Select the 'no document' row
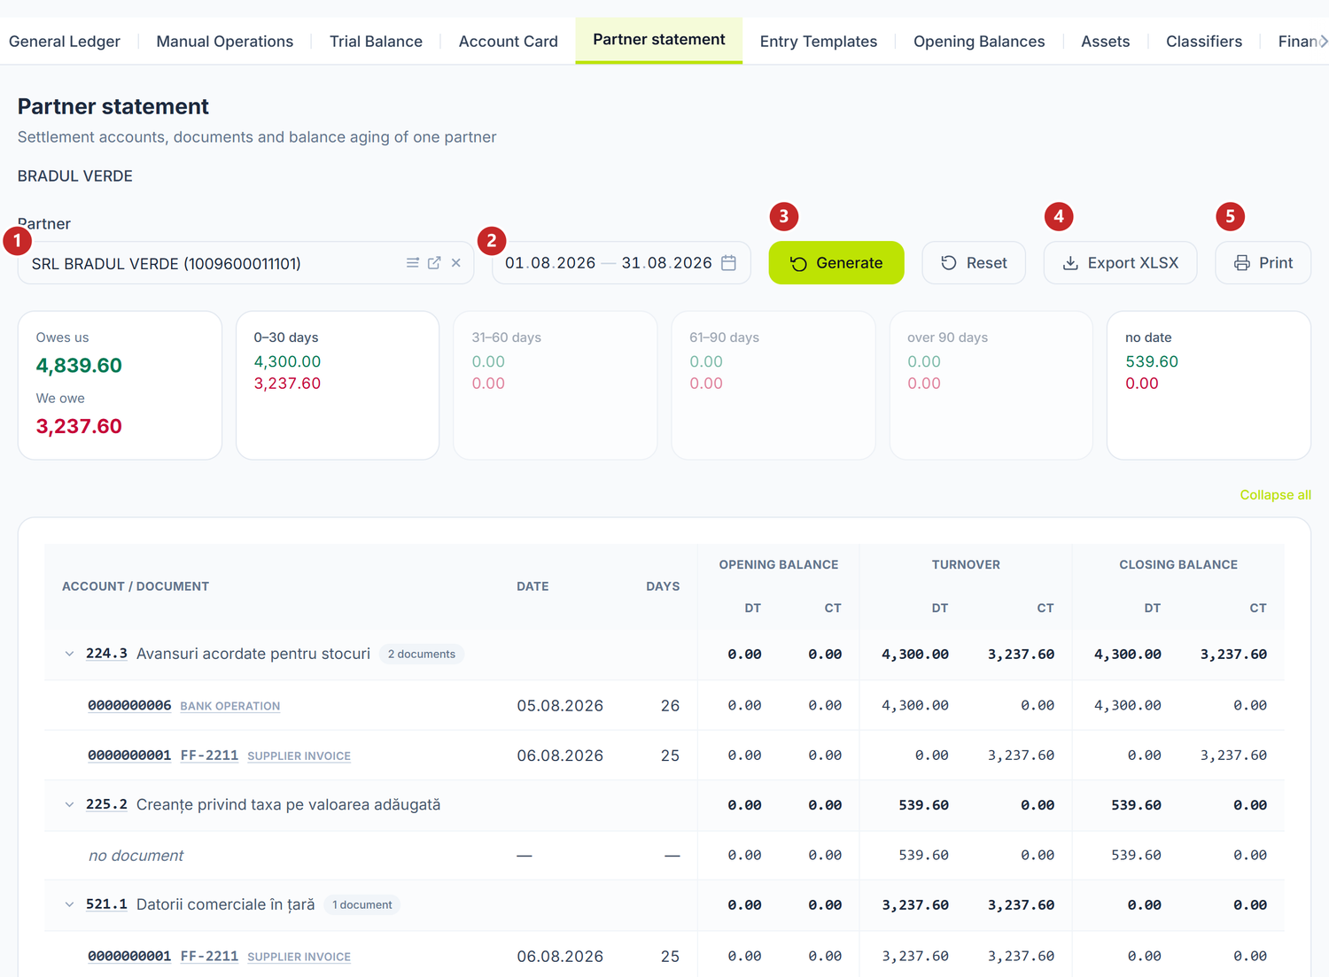1329x977 pixels. (664, 856)
